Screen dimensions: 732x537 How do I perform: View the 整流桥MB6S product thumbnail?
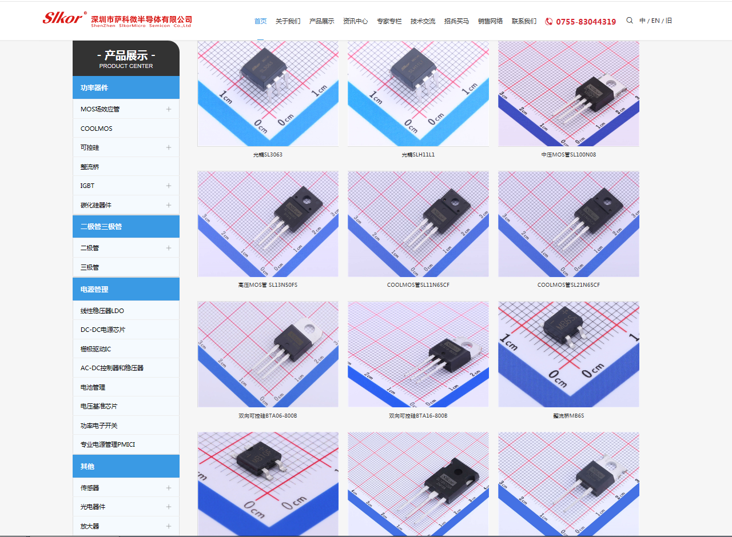pyautogui.click(x=568, y=354)
